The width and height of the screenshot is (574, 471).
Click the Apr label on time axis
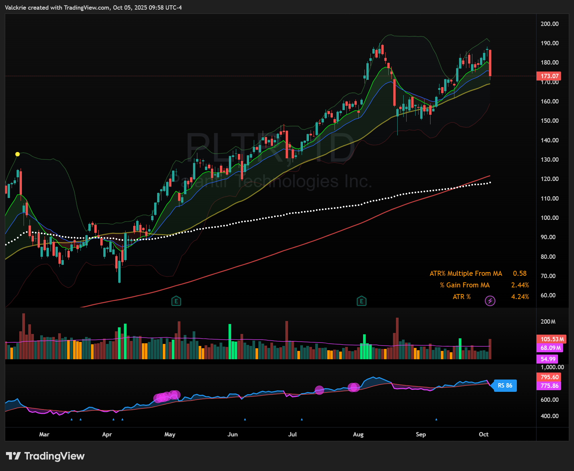[x=107, y=434]
